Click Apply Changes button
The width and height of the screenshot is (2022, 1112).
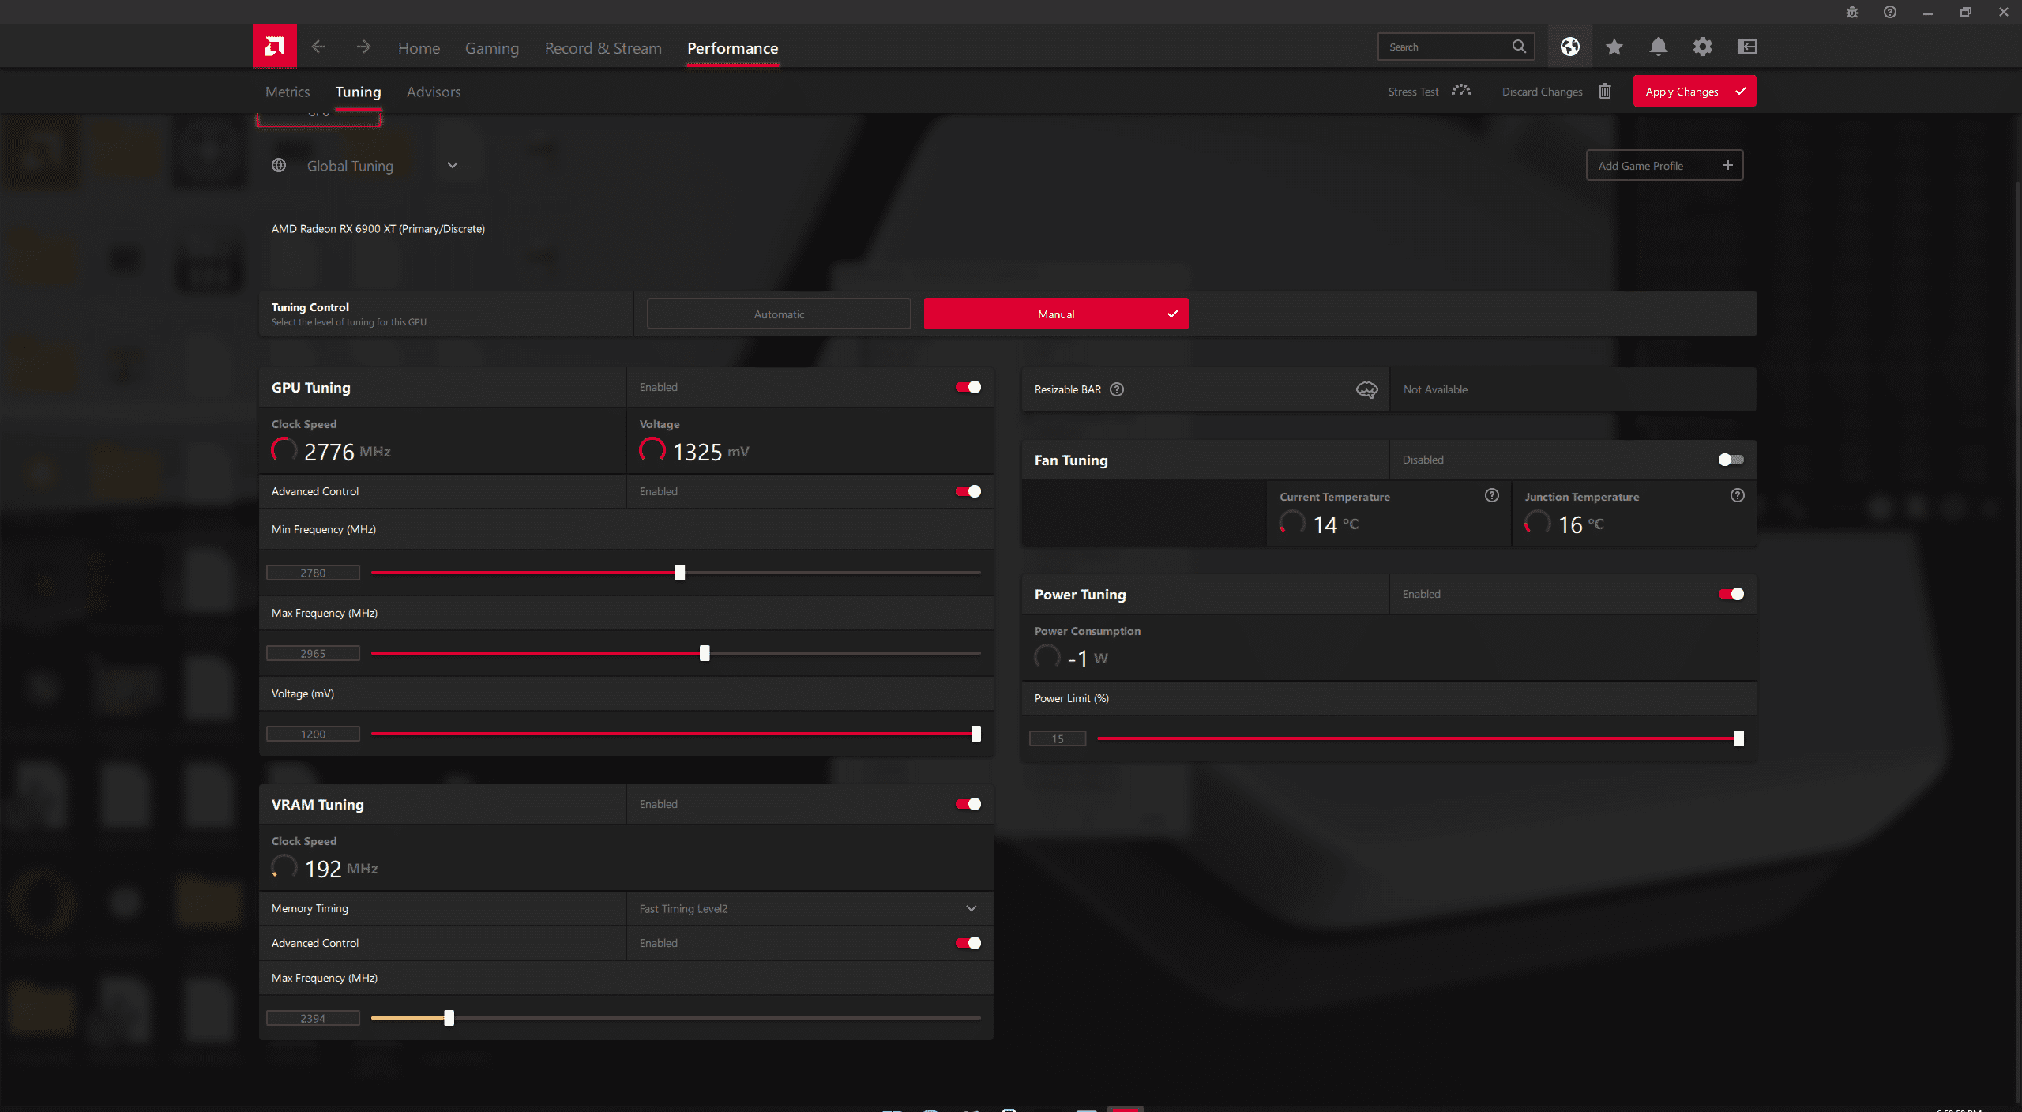pyautogui.click(x=1694, y=91)
